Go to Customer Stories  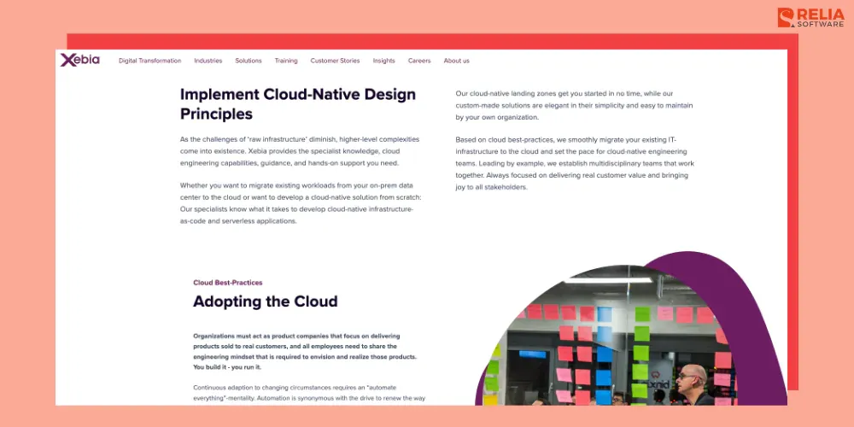335,61
